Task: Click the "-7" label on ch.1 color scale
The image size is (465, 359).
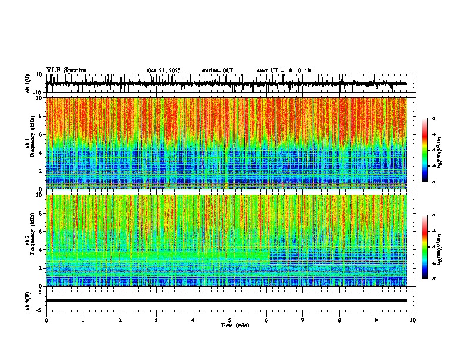Action: [x=433, y=182]
